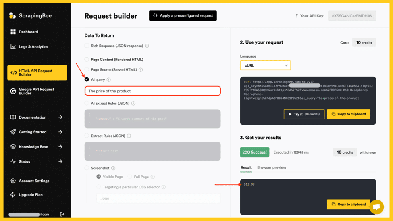Select AI Extract Rules (JSON) option

(87, 103)
